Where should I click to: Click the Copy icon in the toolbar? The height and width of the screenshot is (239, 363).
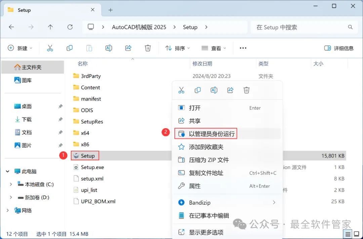pyautogui.click(x=70, y=48)
